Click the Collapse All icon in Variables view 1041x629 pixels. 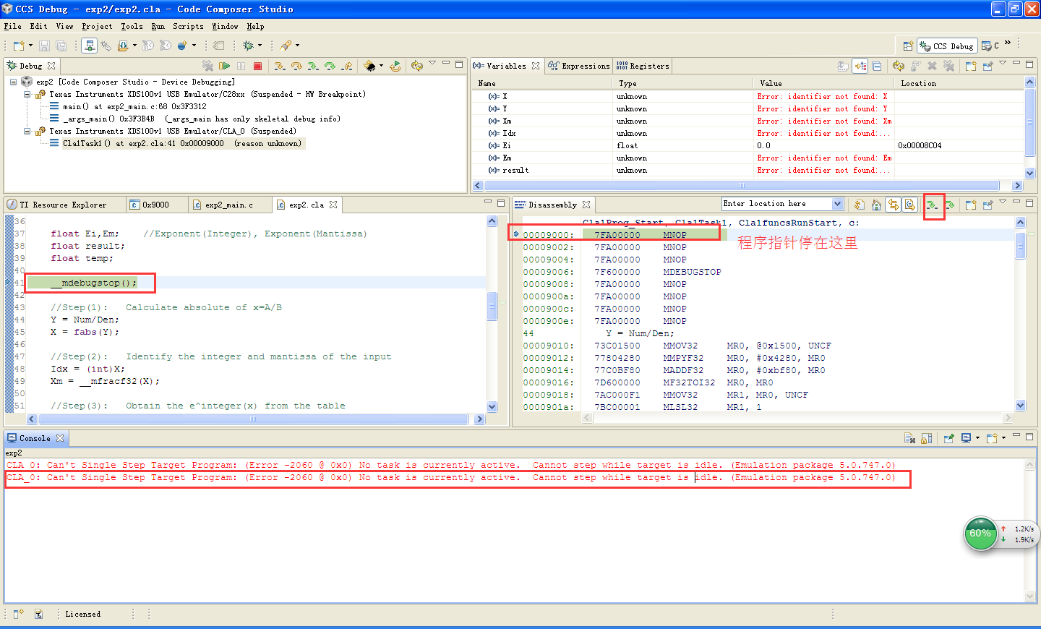pos(877,66)
